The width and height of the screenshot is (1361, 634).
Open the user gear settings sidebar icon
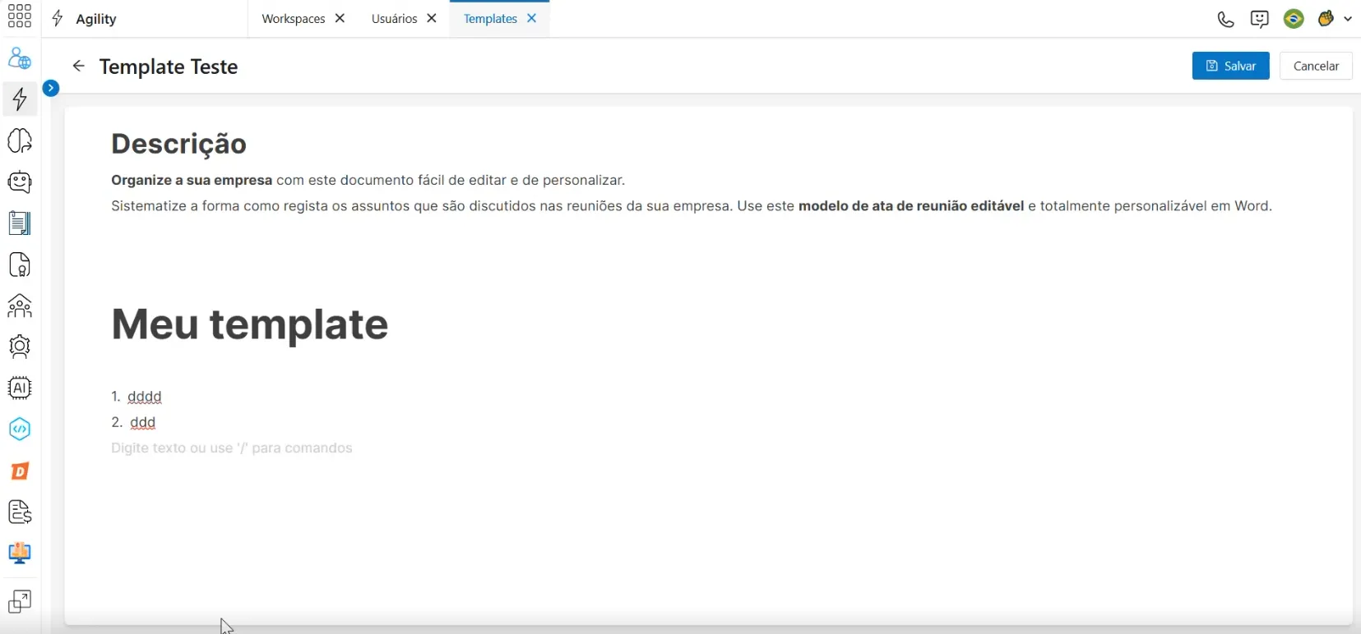click(x=20, y=347)
